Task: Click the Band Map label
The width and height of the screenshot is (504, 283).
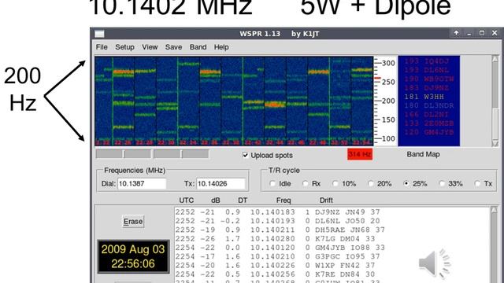Action: pyautogui.click(x=423, y=154)
